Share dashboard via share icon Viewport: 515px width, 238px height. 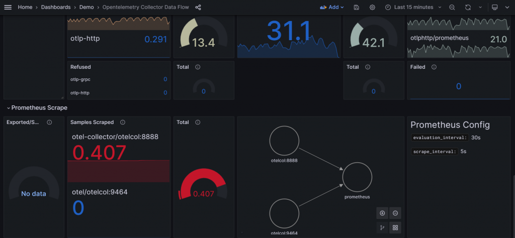198,7
